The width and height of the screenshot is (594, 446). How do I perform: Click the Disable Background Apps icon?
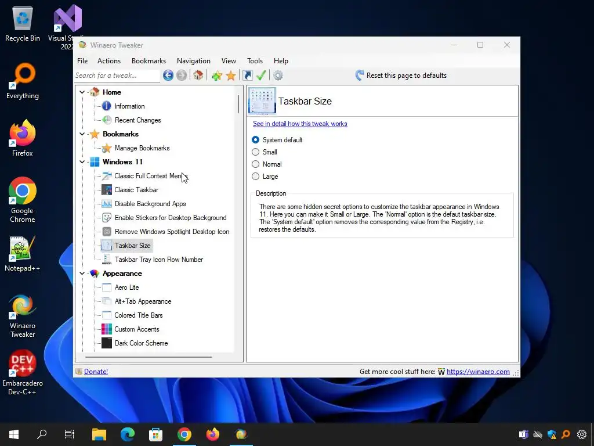pos(107,204)
